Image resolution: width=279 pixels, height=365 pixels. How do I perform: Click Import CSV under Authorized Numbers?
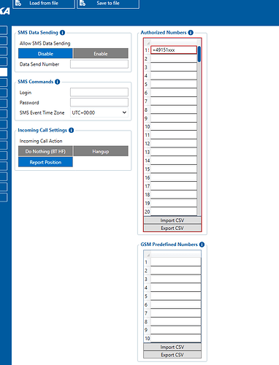click(172, 220)
